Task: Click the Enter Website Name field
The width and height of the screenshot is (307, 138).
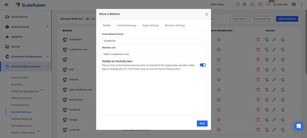Action: click(x=154, y=41)
